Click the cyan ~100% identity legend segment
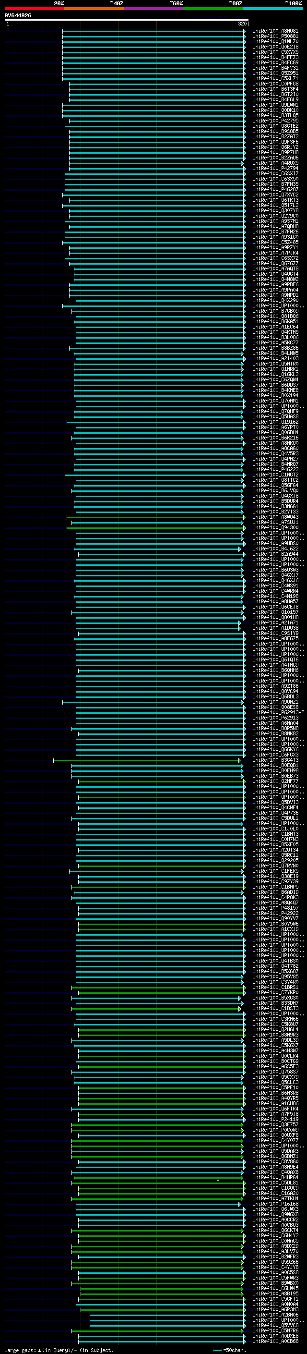Image resolution: width=307 pixels, height=1354 pixels. (x=272, y=9)
